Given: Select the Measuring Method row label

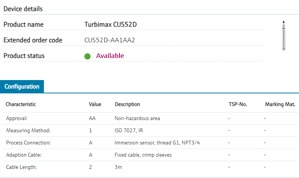Looking at the screenshot, I should (x=28, y=130).
